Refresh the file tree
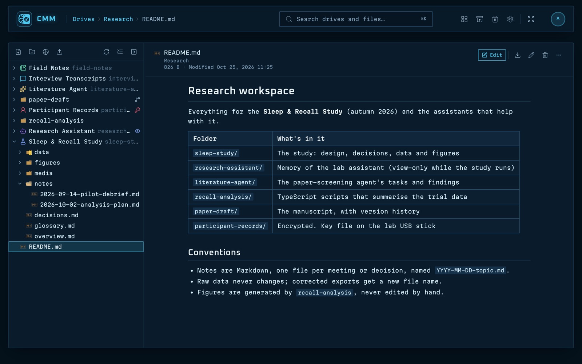The height and width of the screenshot is (364, 582). [x=106, y=52]
